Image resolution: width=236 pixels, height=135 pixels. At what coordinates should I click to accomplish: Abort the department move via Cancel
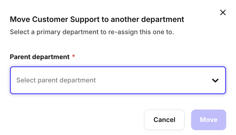click(x=164, y=120)
